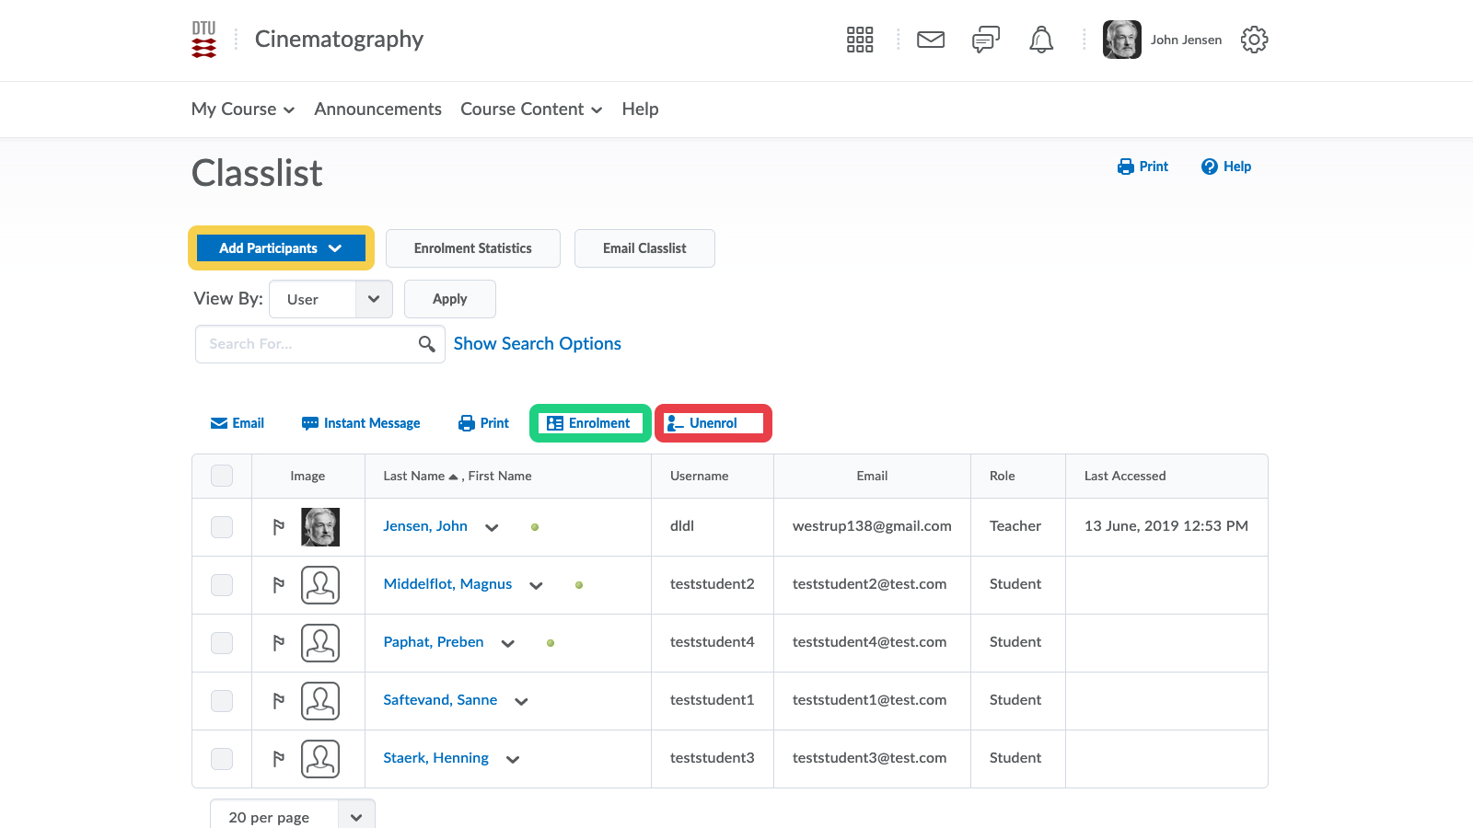This screenshot has width=1473, height=828.
Task: Click the search magnifier icon
Action: click(426, 344)
